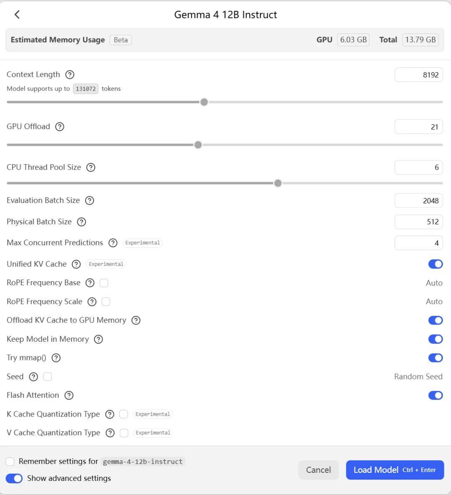Show help for Evaluation Batch Size

coord(90,201)
